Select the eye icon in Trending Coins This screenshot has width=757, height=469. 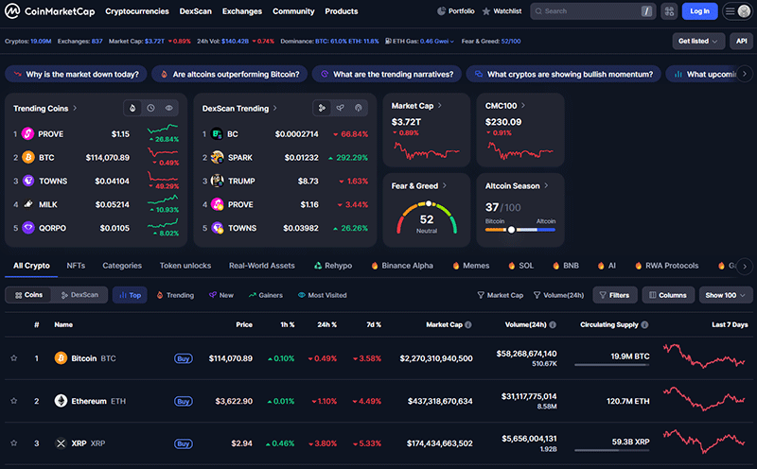coord(169,108)
